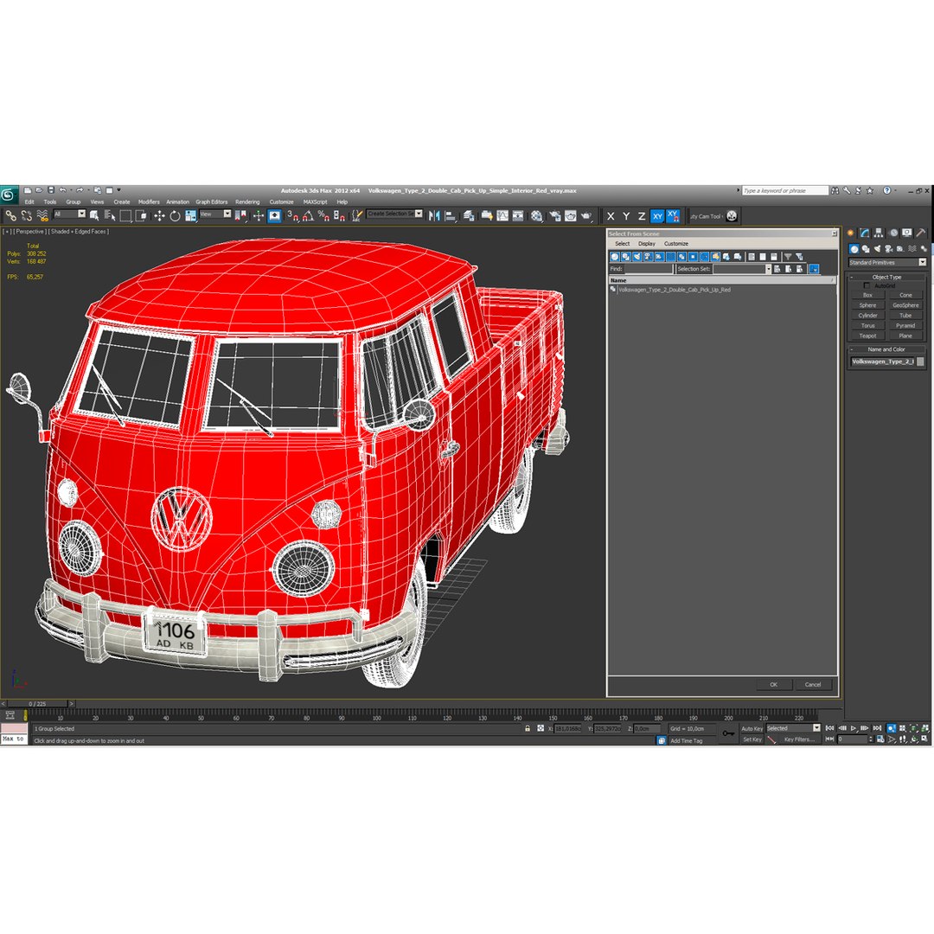
Task: Show Lights category in Create panel
Action: pyautogui.click(x=878, y=249)
